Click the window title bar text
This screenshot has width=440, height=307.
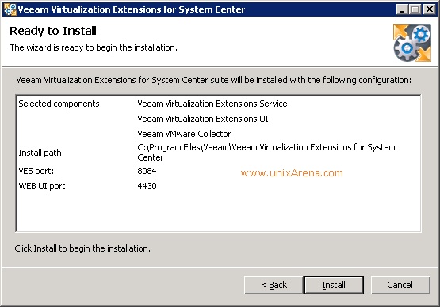(x=132, y=9)
